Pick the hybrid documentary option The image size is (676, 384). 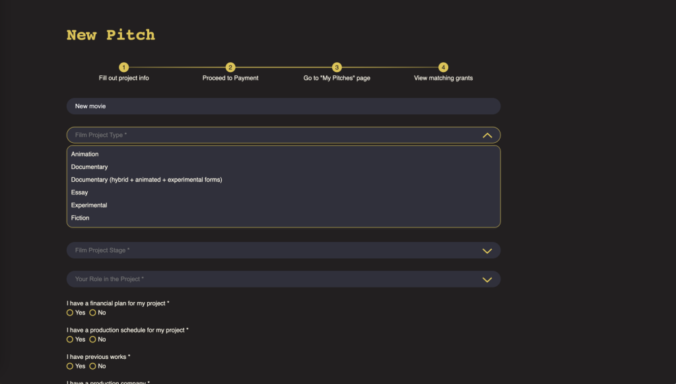point(147,179)
